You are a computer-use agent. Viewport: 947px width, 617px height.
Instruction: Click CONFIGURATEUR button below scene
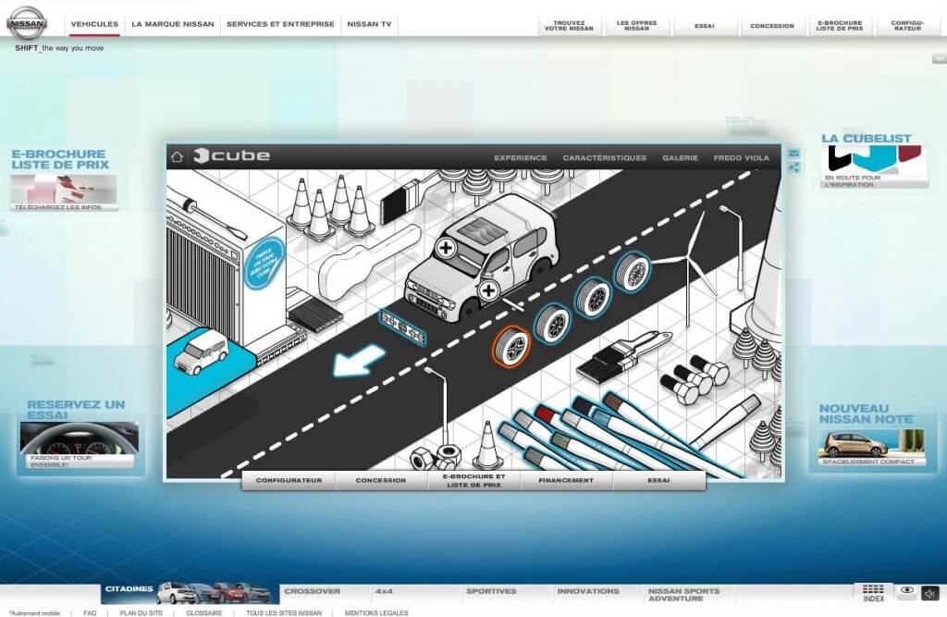pos(289,480)
